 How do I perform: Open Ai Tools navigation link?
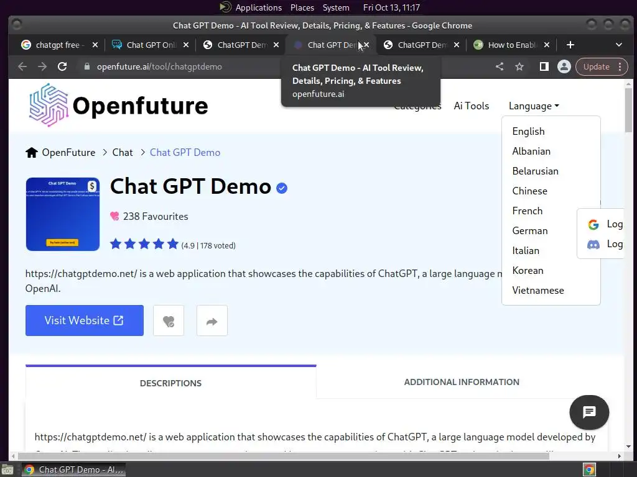point(472,106)
